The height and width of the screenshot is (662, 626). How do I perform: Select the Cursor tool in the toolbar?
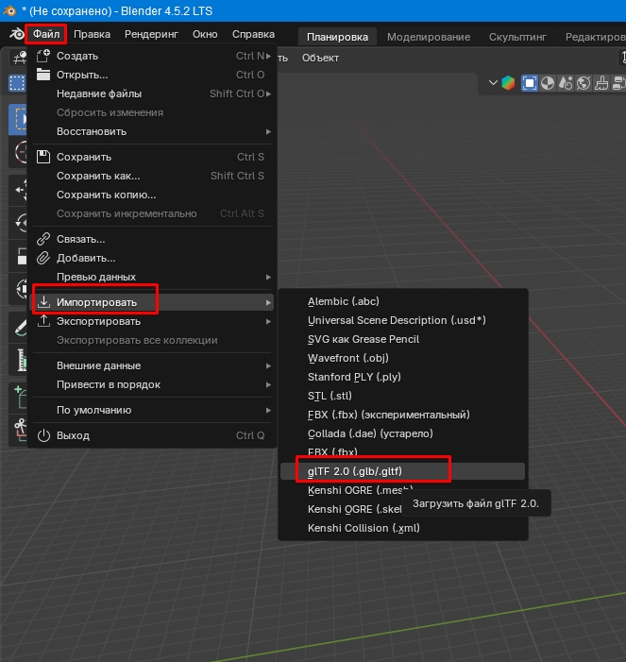(x=19, y=151)
